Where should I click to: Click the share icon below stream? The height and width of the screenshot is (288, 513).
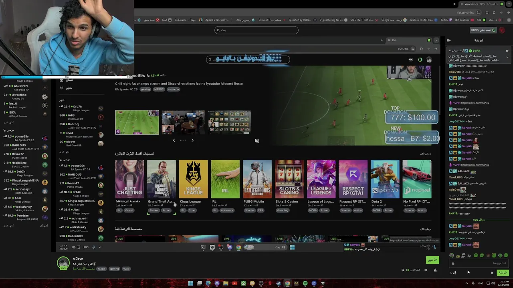(426, 270)
